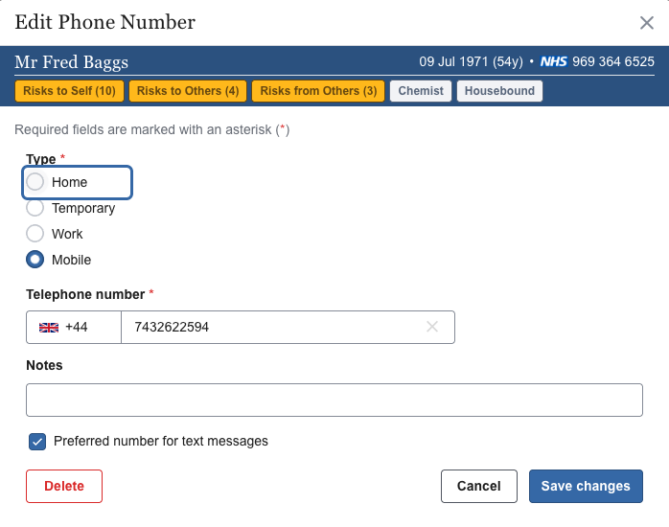This screenshot has width=669, height=527.
Task: Click the Delete button
Action: 64,486
